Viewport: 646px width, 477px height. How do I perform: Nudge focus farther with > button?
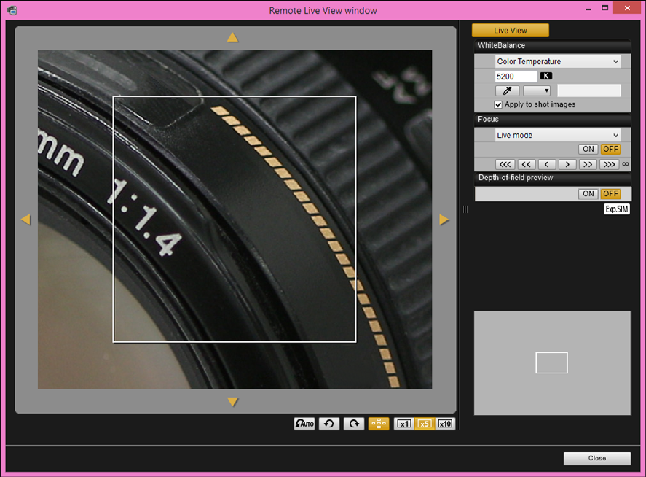[567, 164]
